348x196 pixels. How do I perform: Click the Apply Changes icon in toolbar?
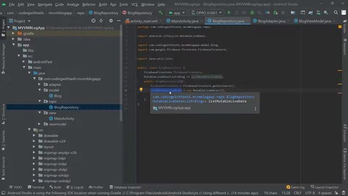click(x=237, y=13)
